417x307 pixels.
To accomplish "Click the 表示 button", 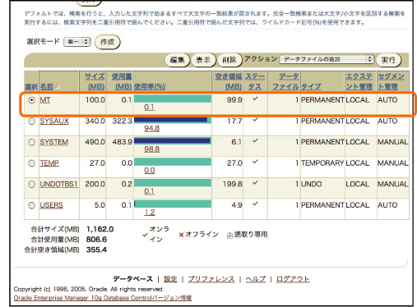I will 203,60.
